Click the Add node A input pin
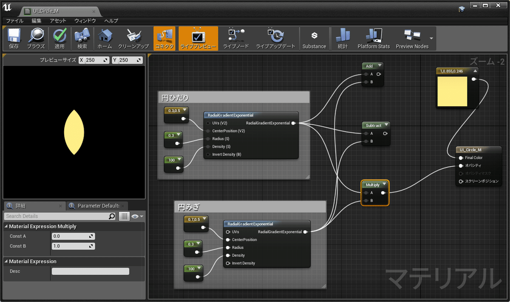The image size is (510, 302). [x=365, y=74]
